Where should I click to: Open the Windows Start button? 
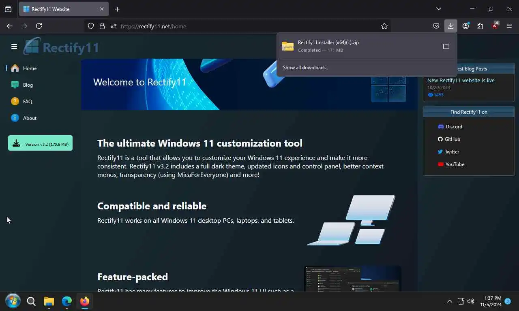tap(13, 301)
